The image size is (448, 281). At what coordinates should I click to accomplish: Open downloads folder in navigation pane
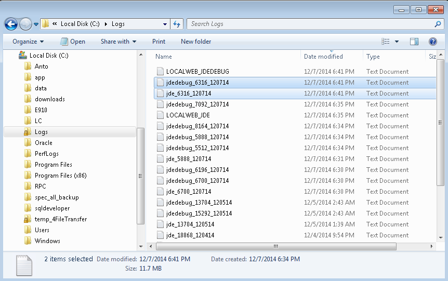click(50, 99)
